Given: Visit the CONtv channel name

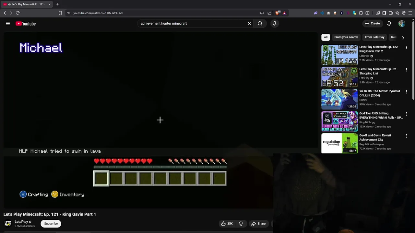Looking at the screenshot, I should (x=363, y=100).
